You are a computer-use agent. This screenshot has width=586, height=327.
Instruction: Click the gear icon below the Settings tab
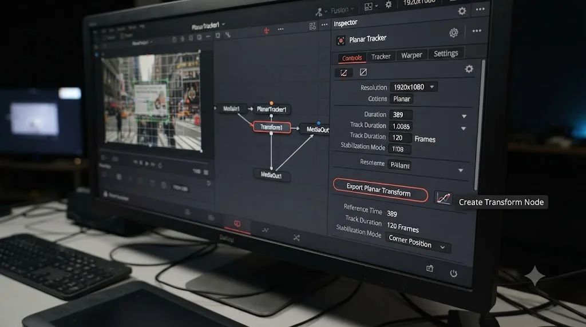[x=469, y=69]
